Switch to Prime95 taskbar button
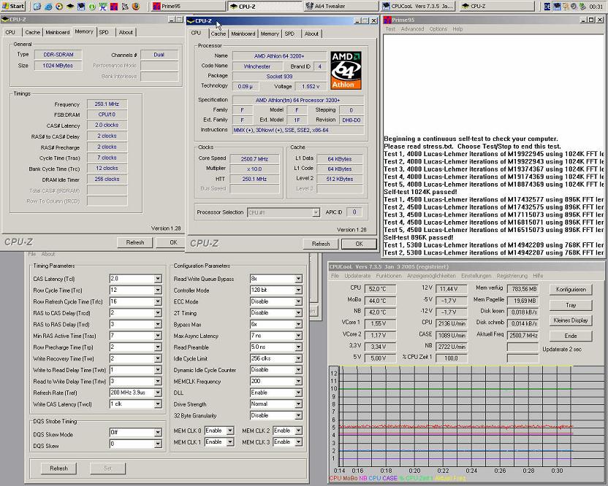Screen dimensions: 608x486 pos(188,6)
